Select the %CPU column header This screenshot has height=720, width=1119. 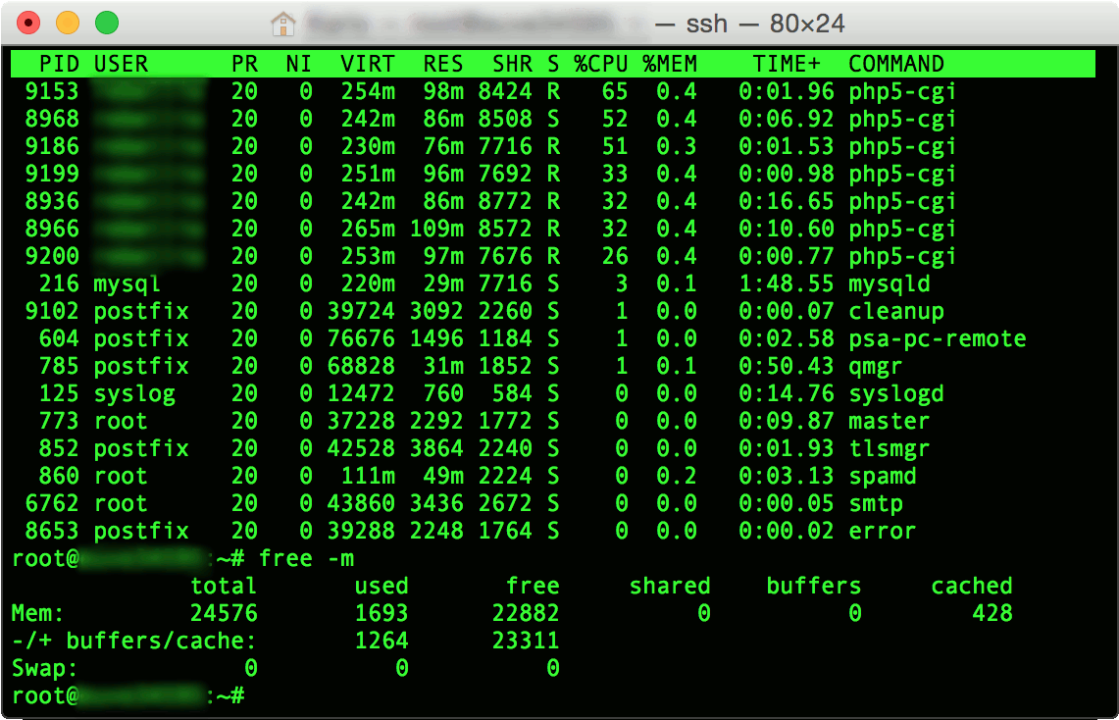pos(599,63)
